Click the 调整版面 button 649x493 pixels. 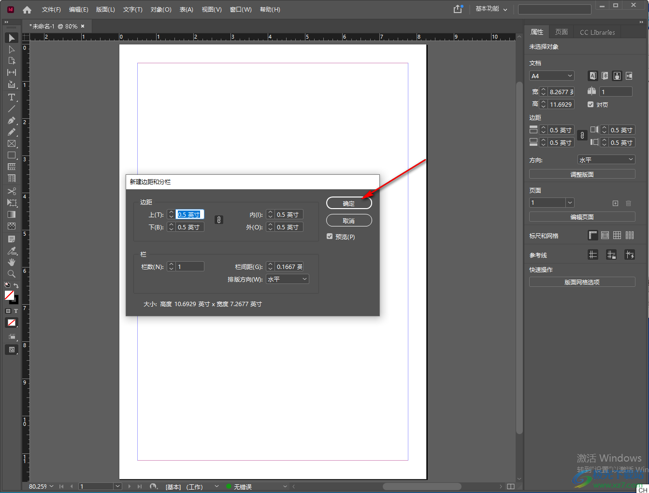[x=582, y=174]
